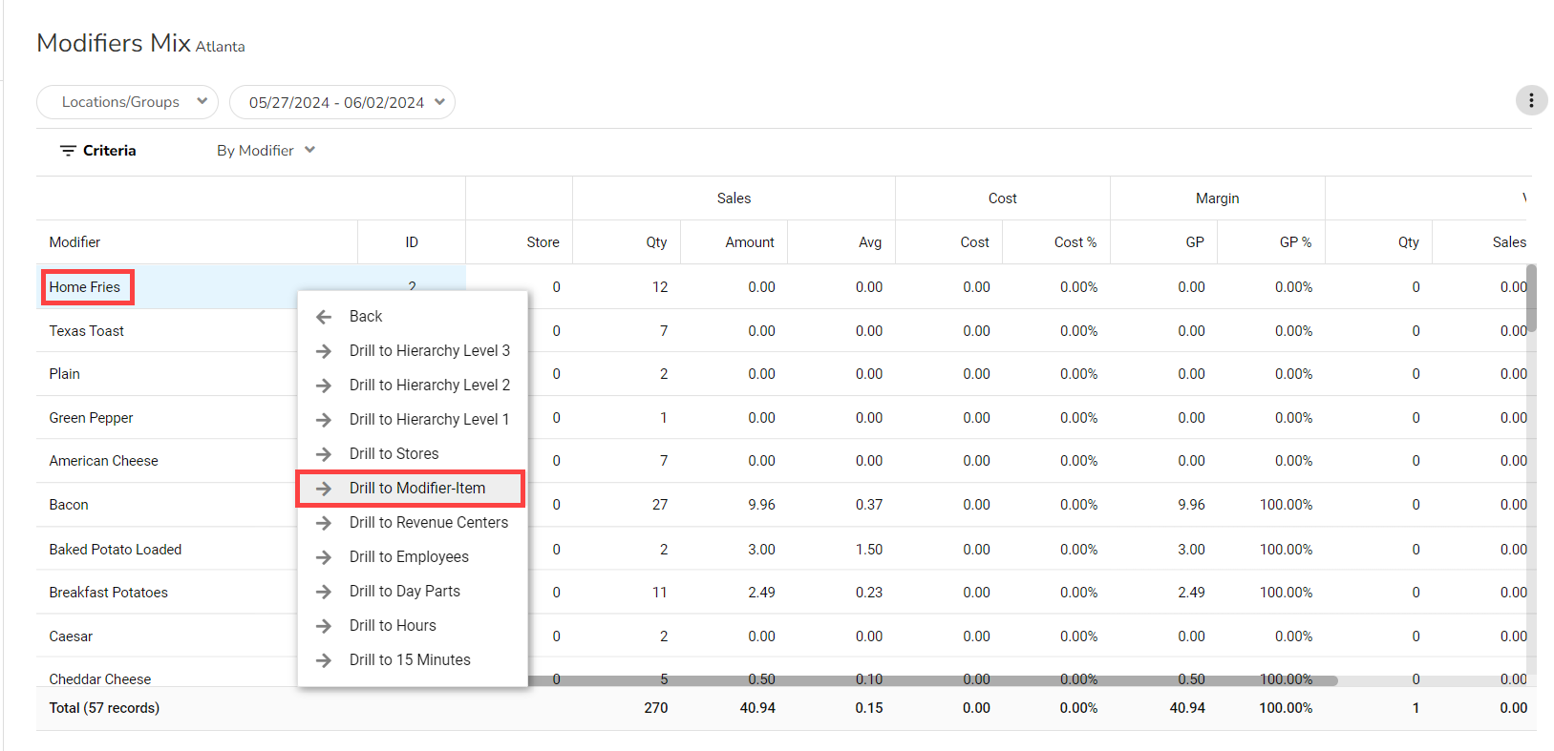This screenshot has height=751, width=1554.
Task: Expand the By Modifier grouping dropdown
Action: (x=266, y=151)
